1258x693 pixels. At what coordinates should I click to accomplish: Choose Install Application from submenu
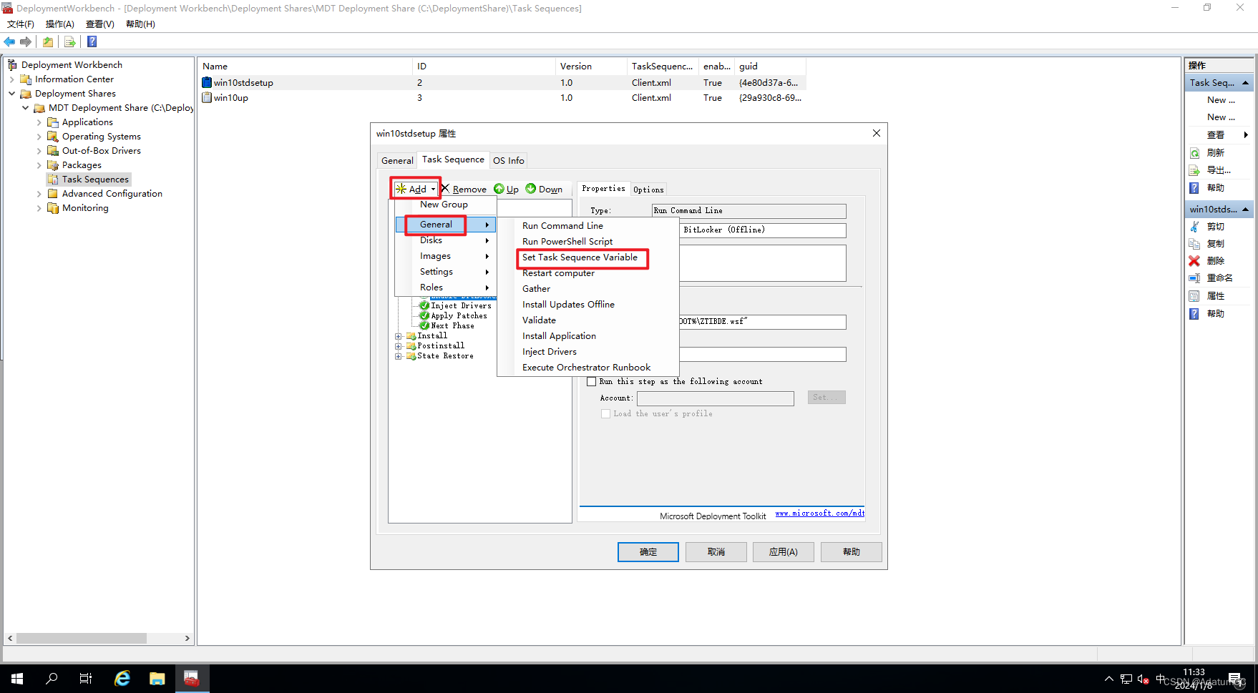tap(559, 336)
